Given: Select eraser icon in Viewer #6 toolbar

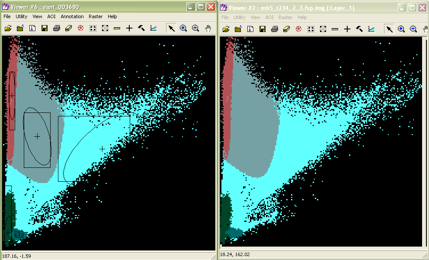Looking at the screenshot, I should 68,28.
